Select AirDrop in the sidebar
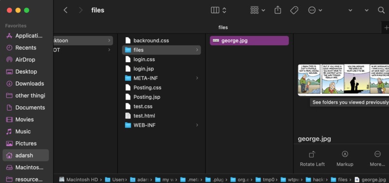The image size is (389, 183). pyautogui.click(x=26, y=60)
